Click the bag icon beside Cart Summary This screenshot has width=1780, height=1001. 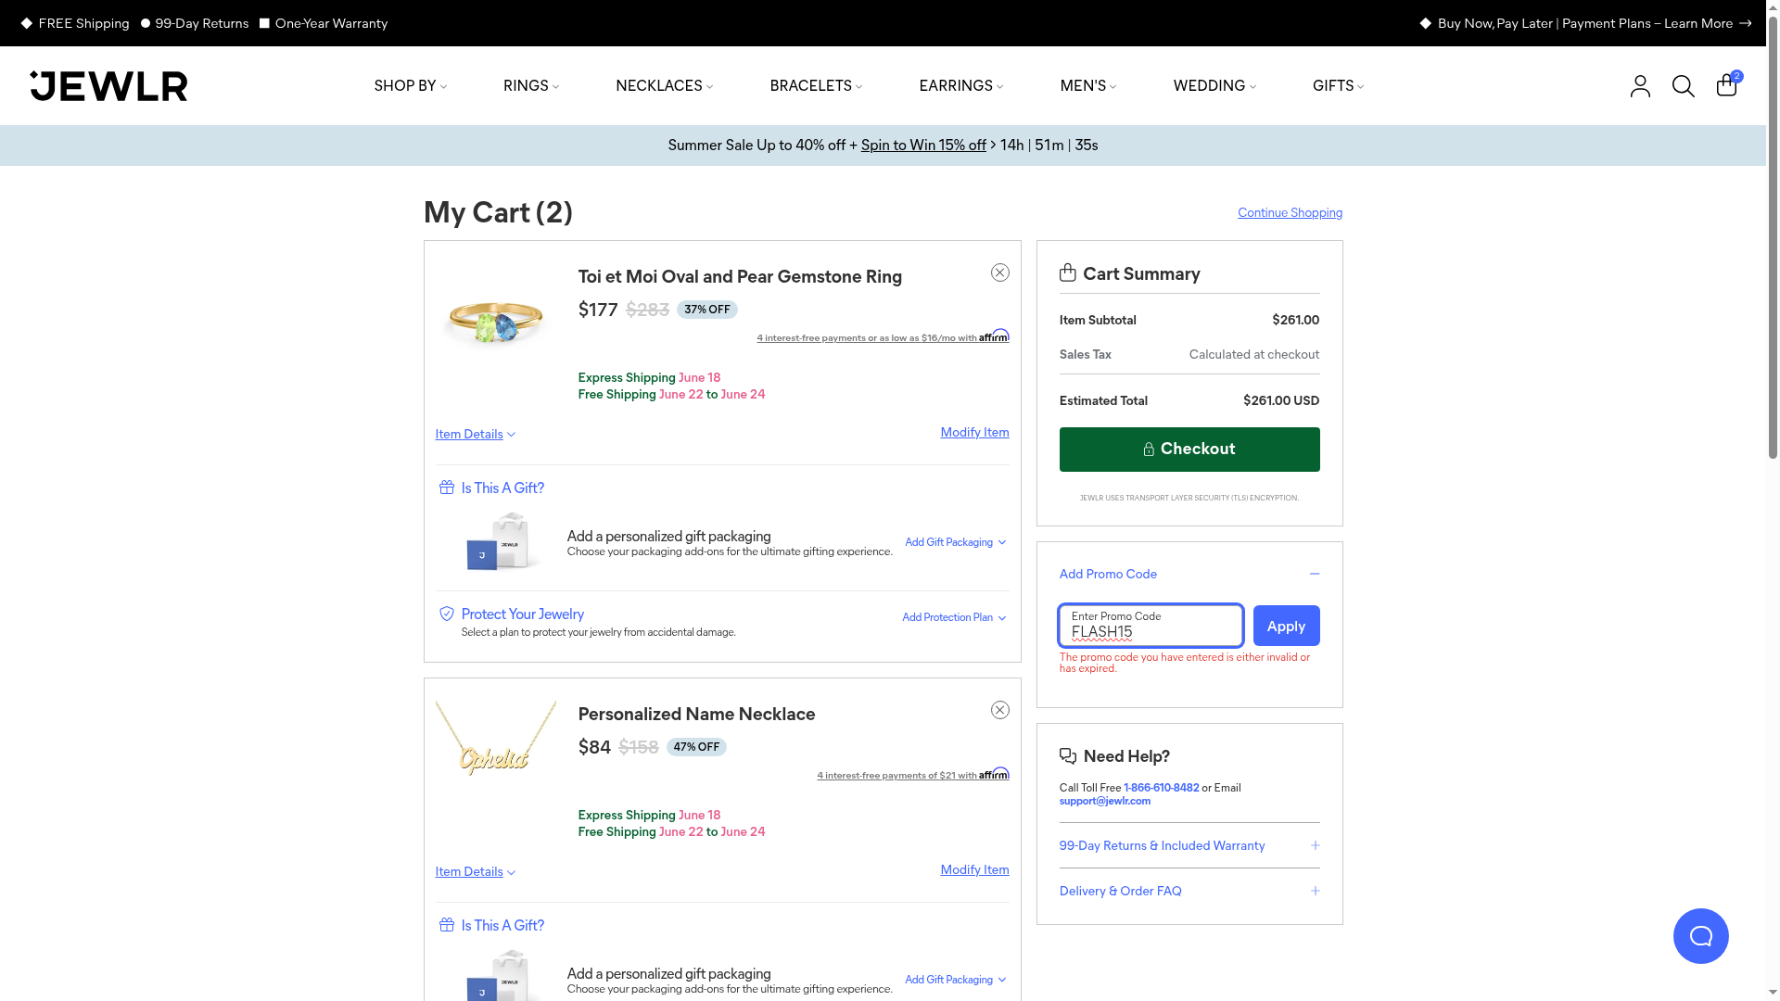(x=1068, y=272)
